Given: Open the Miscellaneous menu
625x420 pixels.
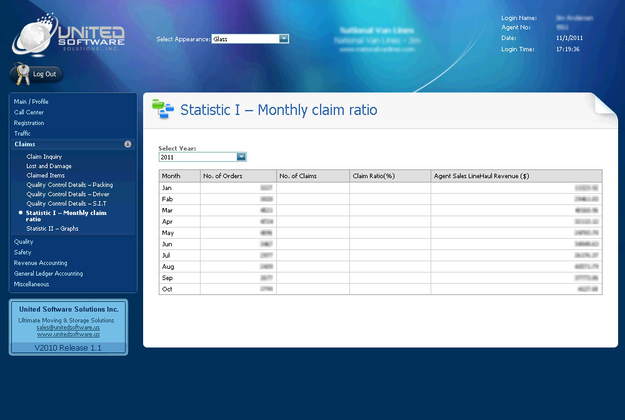Looking at the screenshot, I should click(x=31, y=284).
